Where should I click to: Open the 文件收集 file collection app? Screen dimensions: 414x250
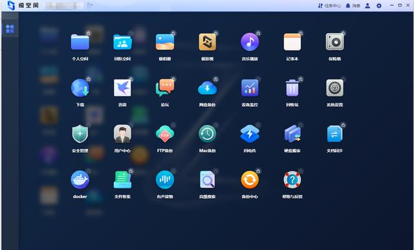pyautogui.click(x=122, y=179)
